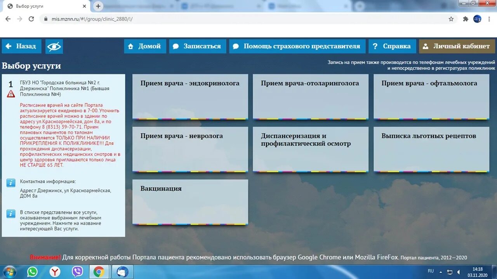Click the address bar URL field
Viewport: 497px width, 279px height.
point(248,19)
